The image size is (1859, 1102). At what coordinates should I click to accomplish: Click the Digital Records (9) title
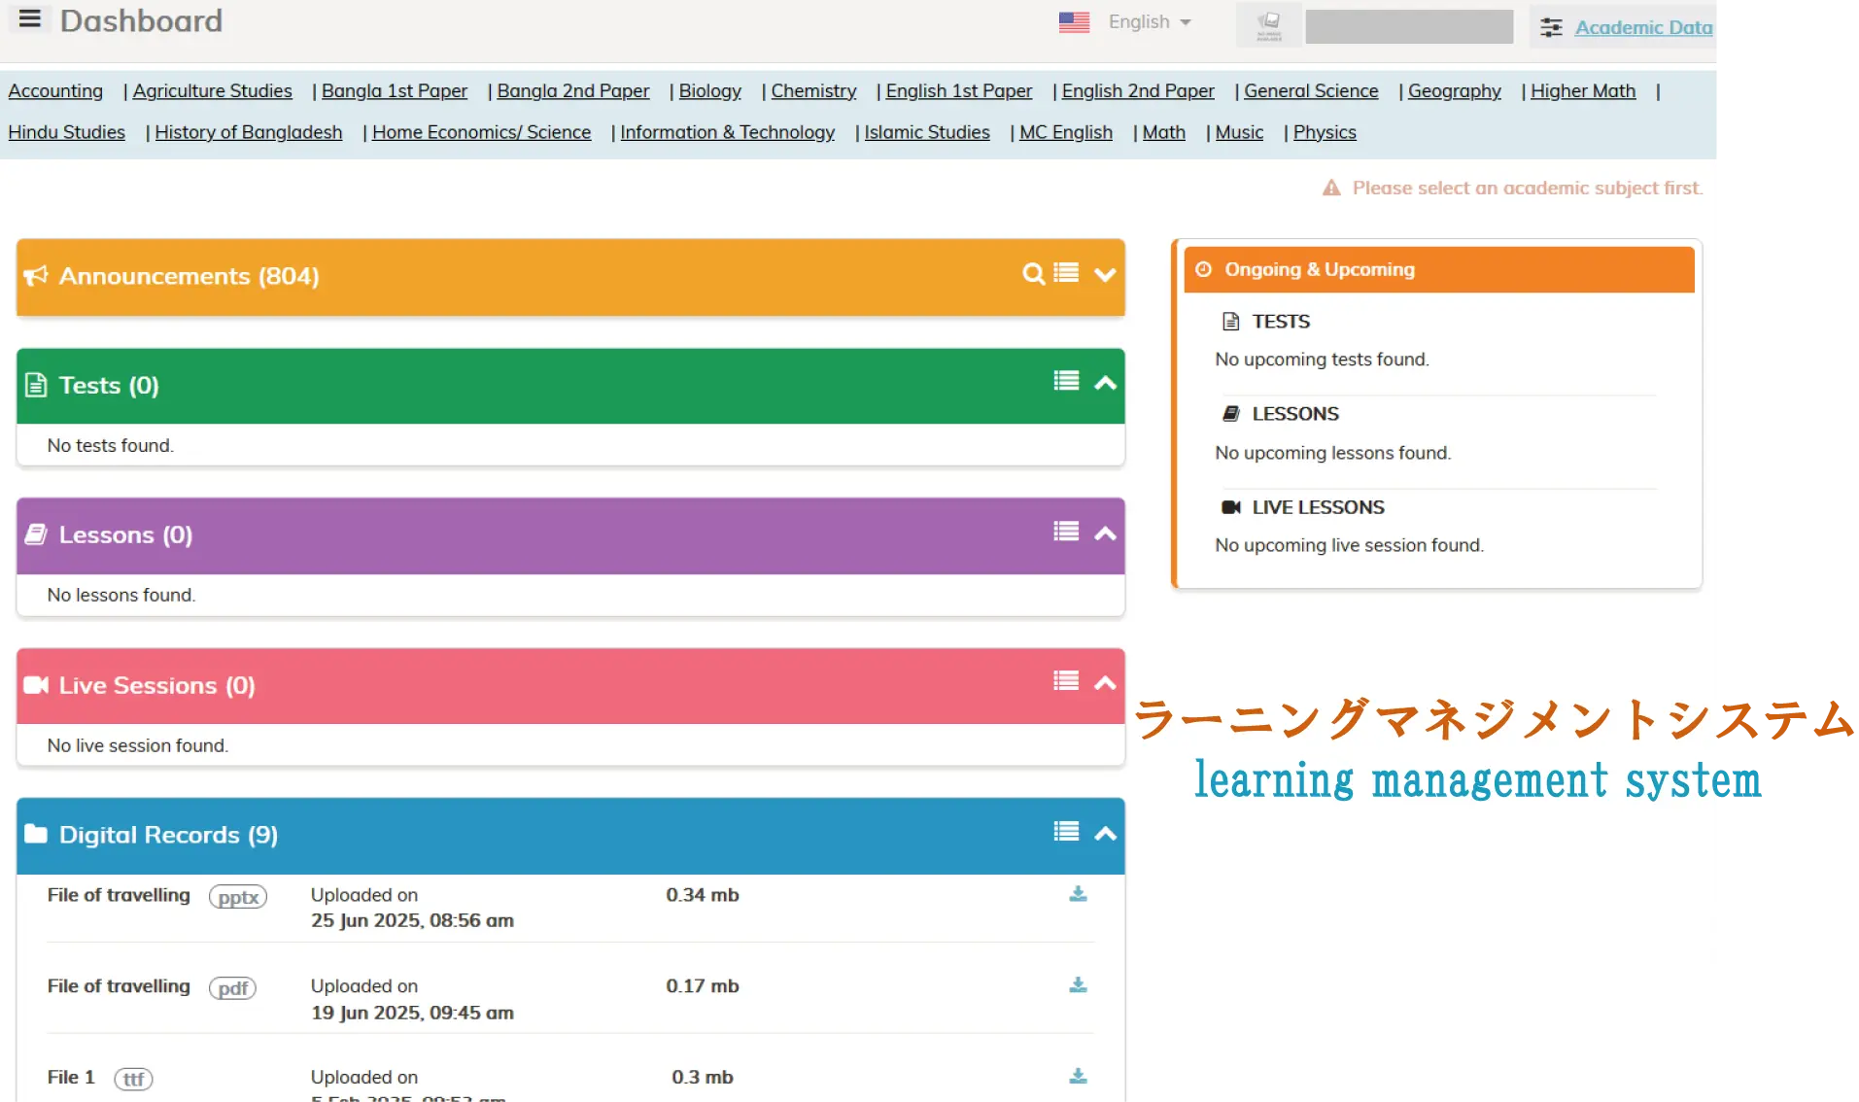tap(168, 835)
